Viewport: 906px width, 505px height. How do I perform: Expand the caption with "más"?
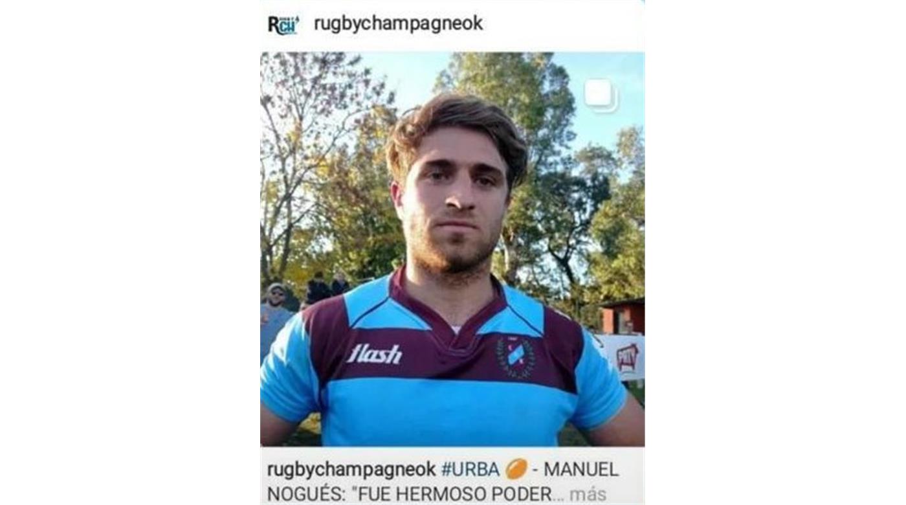point(588,494)
